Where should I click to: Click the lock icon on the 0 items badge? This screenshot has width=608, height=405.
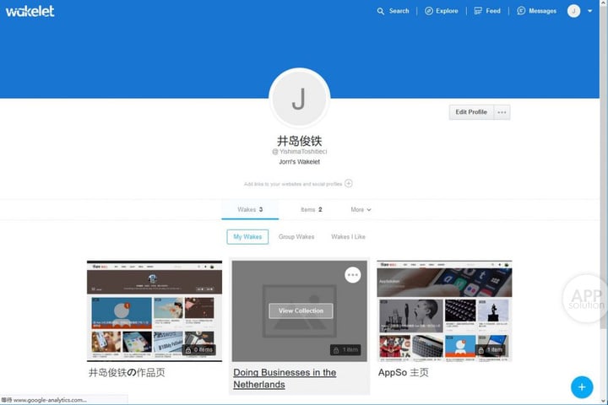point(188,350)
